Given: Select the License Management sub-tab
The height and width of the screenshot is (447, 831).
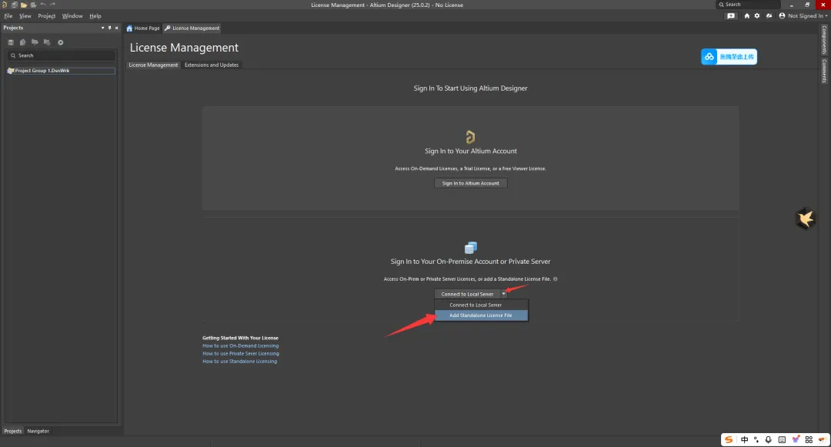Looking at the screenshot, I should [x=153, y=65].
